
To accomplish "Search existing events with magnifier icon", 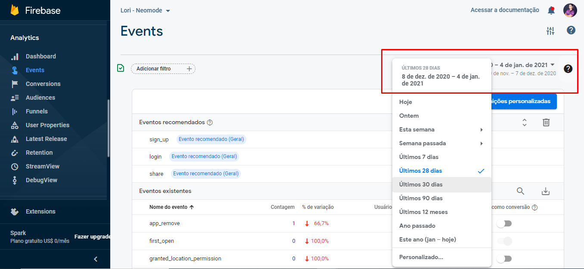I will coord(520,191).
